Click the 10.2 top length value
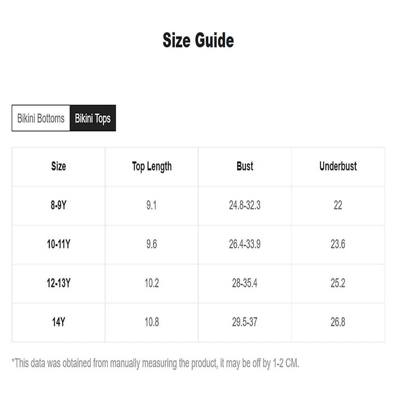The width and height of the screenshot is (395, 395). (x=152, y=283)
